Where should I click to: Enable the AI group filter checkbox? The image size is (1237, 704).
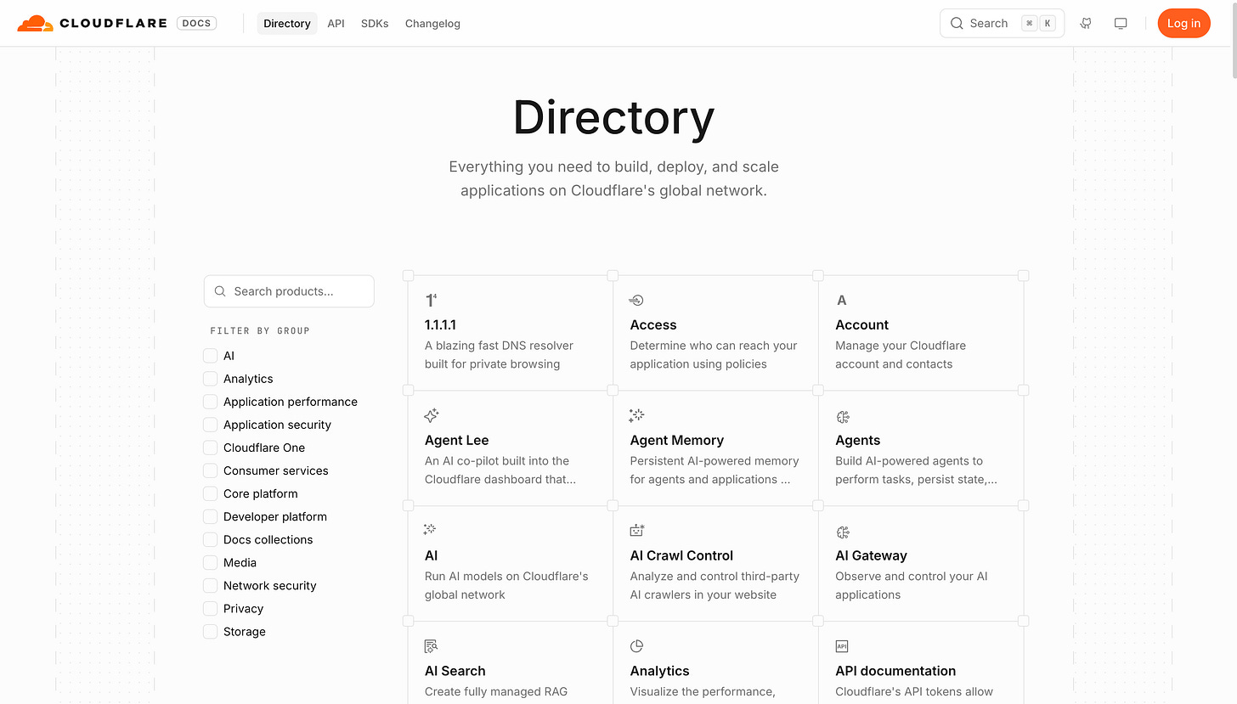pyautogui.click(x=211, y=356)
